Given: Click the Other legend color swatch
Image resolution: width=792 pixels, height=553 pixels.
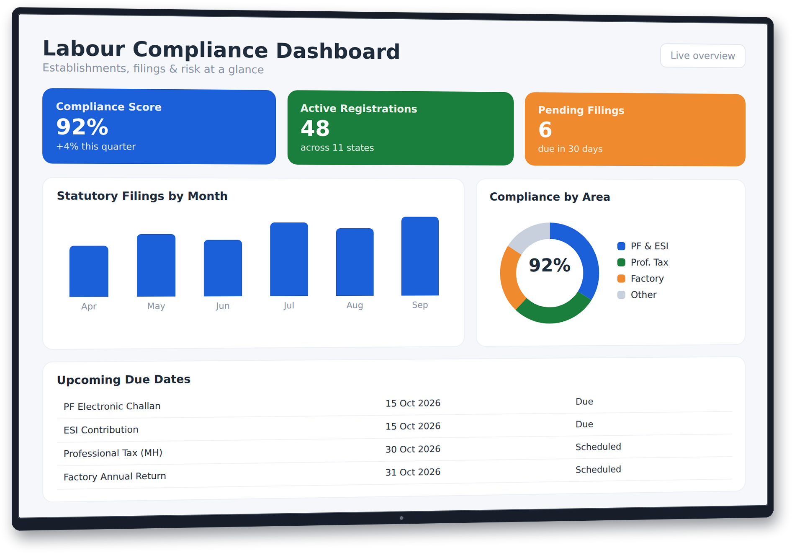Looking at the screenshot, I should pos(621,295).
